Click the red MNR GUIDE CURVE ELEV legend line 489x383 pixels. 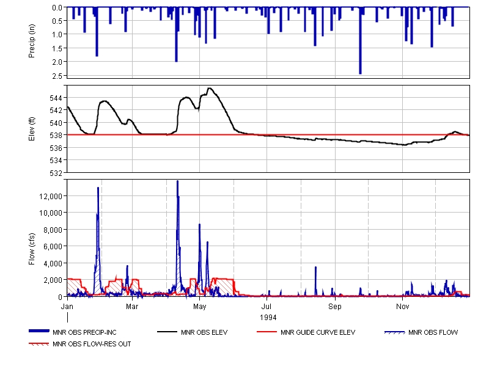pyautogui.click(x=265, y=332)
